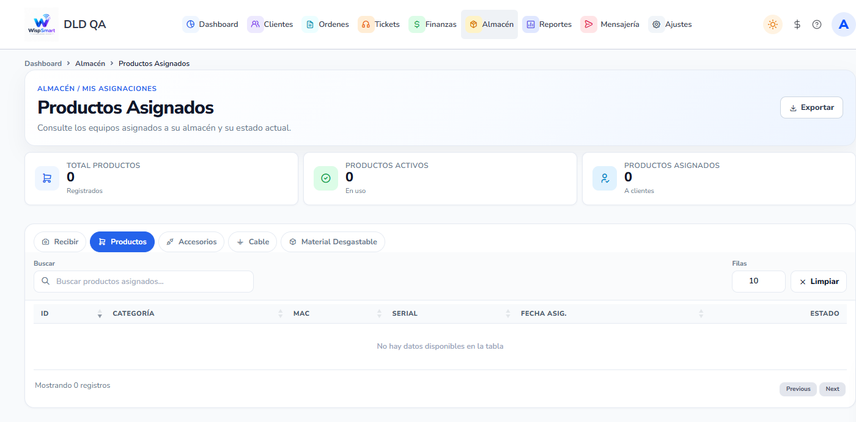Image resolution: width=856 pixels, height=422 pixels.
Task: Open the Tickets menu item
Action: click(379, 24)
